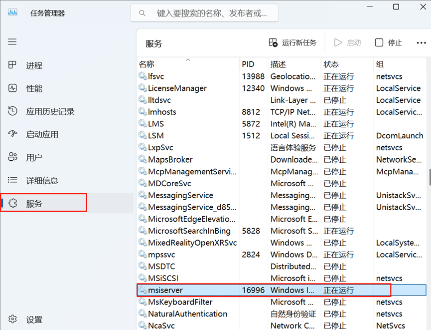
Task: Click the MicrosoftSearchInBing service icon
Action: point(143,230)
